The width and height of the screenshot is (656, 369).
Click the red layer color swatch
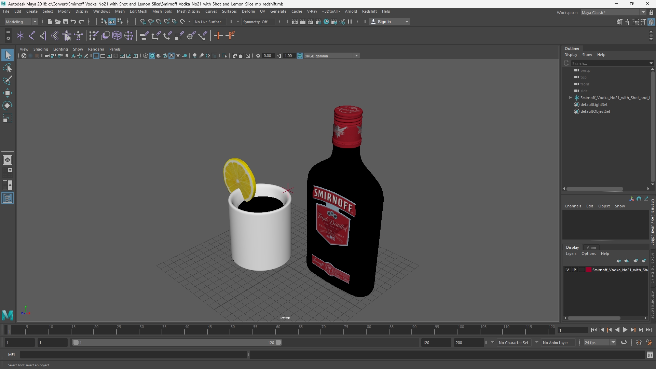[x=589, y=270]
